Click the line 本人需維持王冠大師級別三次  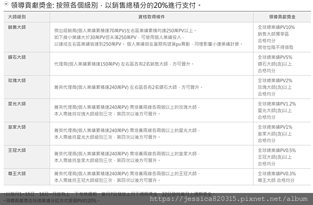(107, 180)
